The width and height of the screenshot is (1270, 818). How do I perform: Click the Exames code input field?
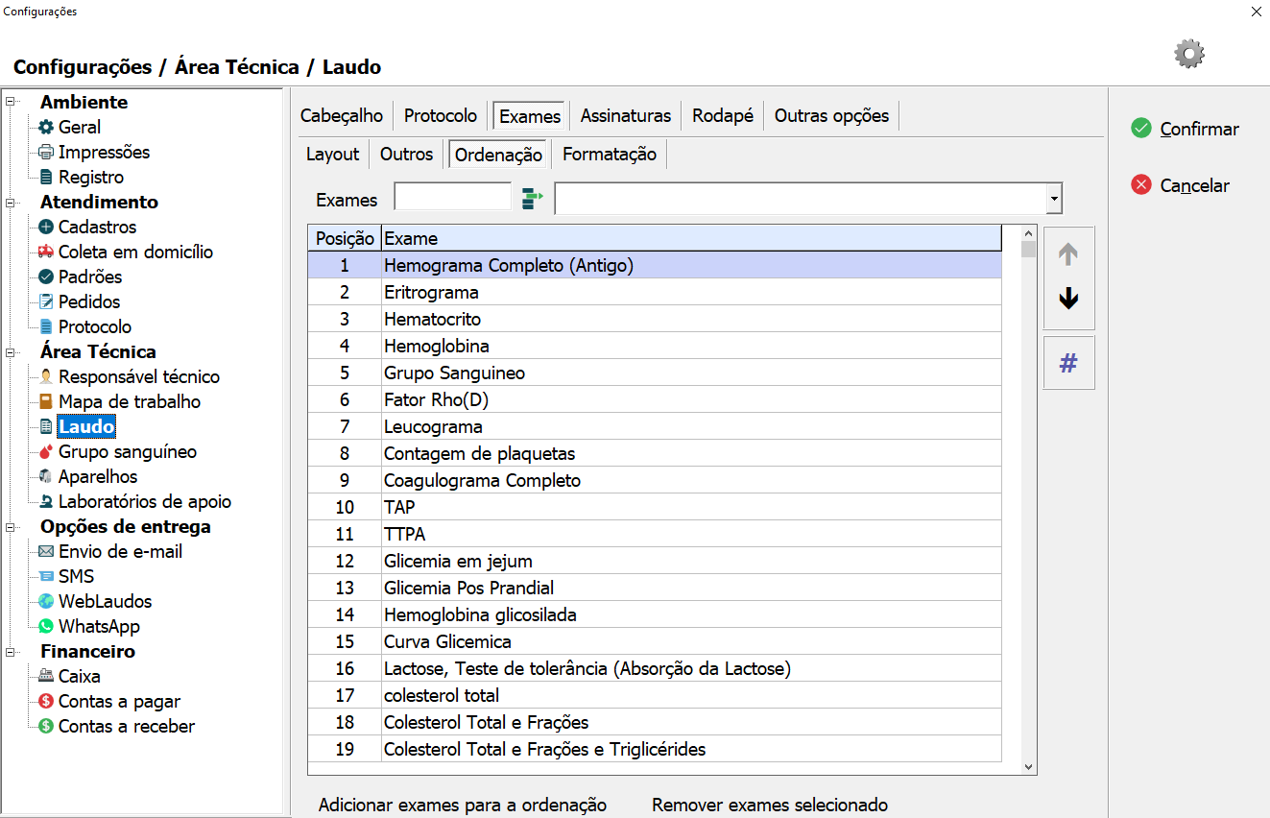coord(453,197)
